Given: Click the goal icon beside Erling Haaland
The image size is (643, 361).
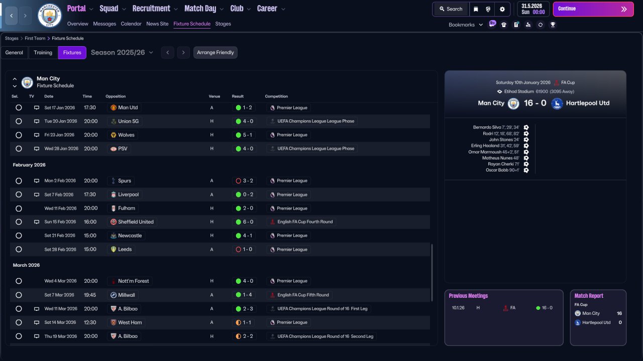Looking at the screenshot, I should tap(526, 146).
